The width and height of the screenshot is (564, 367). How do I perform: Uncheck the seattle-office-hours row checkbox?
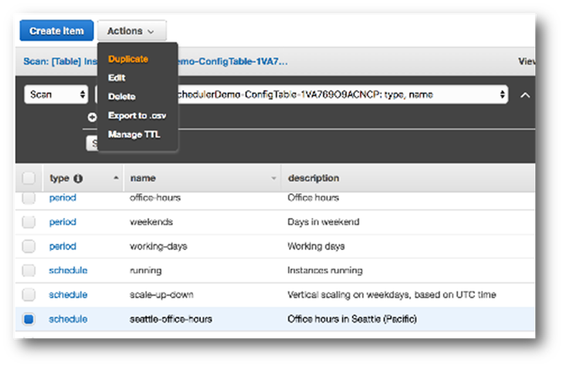28,319
